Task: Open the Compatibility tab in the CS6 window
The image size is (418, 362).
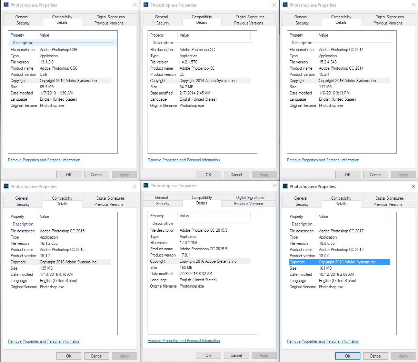Action: (x=62, y=17)
